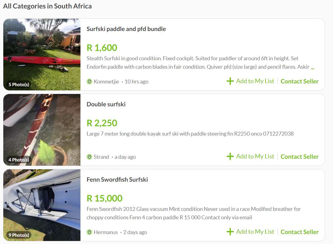Click the Hermanus location pin icon
This screenshot has width=333, height=244.
tap(89, 232)
